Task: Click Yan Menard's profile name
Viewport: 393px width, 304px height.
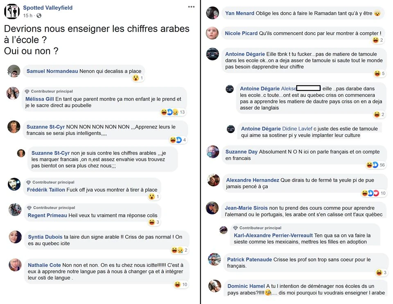Action: (239, 13)
